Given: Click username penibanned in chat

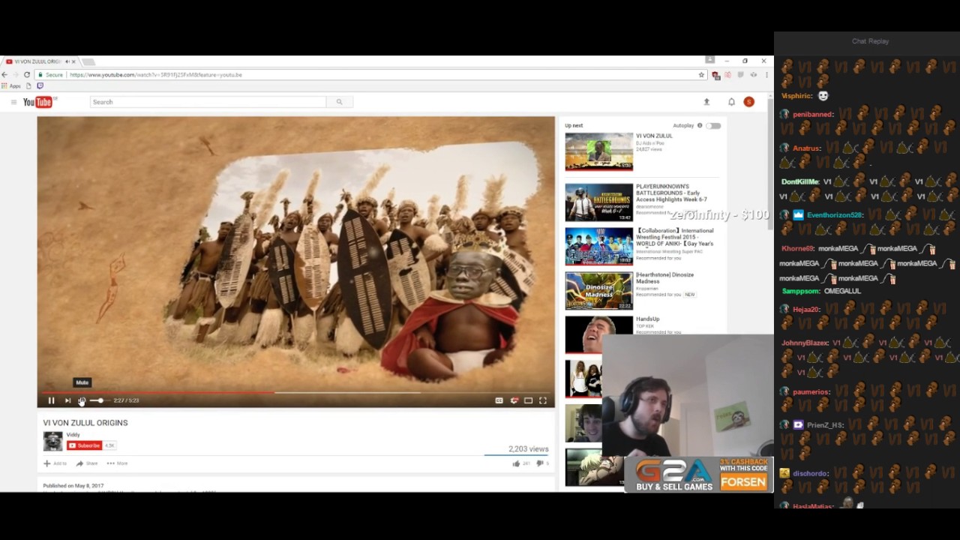Looking at the screenshot, I should point(813,115).
